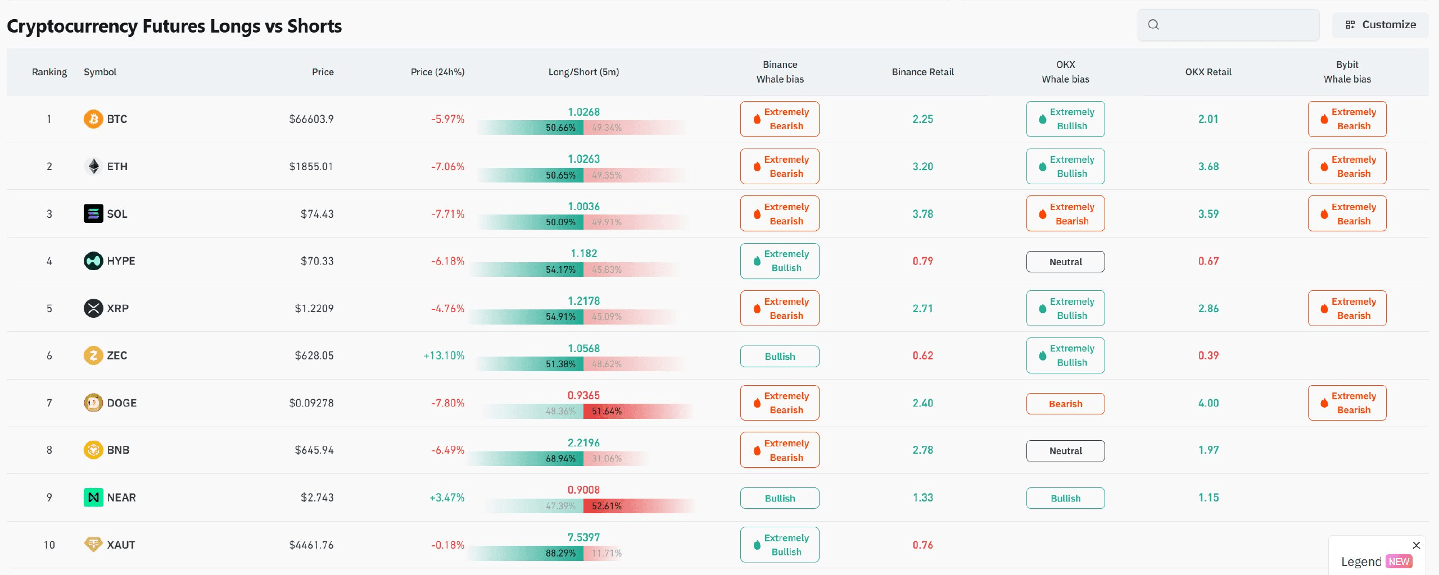Click the NEAR logo icon
The height and width of the screenshot is (575, 1439).
tap(93, 498)
